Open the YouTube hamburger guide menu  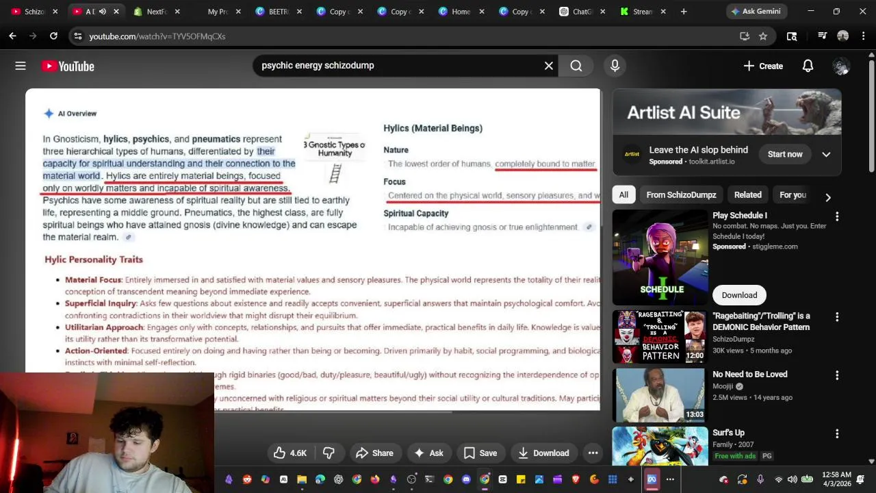click(21, 66)
